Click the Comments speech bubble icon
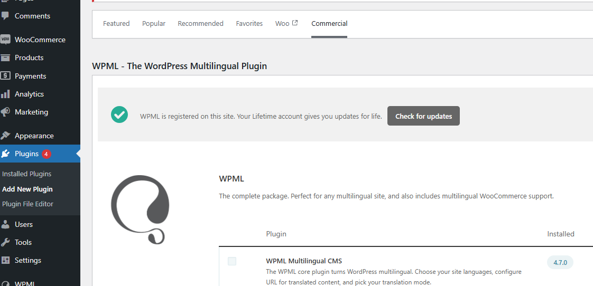Screen dimensions: 593x286 click(x=5, y=16)
